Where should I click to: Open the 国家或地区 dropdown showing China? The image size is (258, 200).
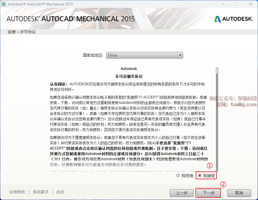145,55
